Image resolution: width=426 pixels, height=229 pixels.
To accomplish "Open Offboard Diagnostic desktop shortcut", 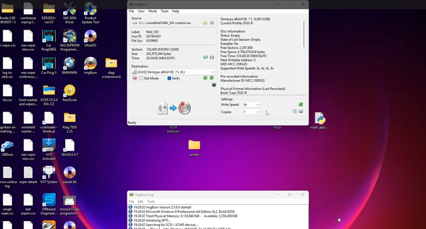I will [49, 204].
